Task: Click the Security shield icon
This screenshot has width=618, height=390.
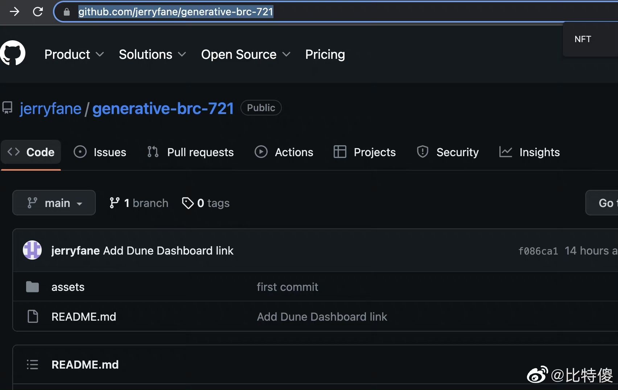Action: point(423,152)
